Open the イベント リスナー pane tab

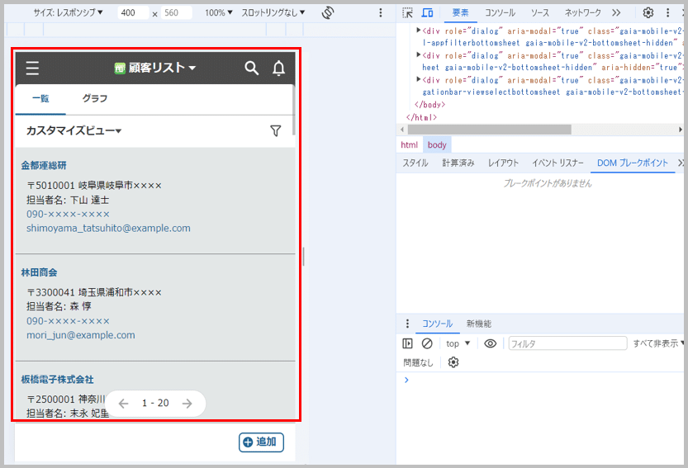[x=558, y=163]
